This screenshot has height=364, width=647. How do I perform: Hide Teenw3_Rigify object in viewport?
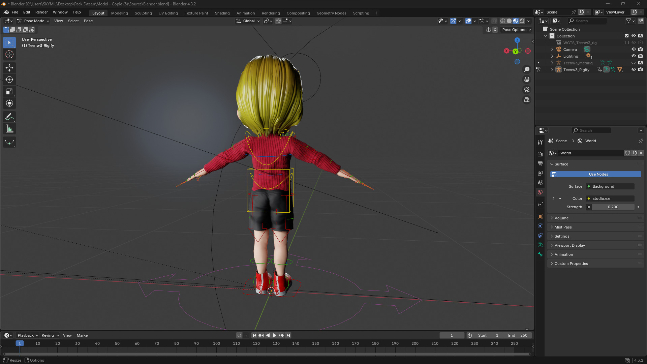[634, 69]
